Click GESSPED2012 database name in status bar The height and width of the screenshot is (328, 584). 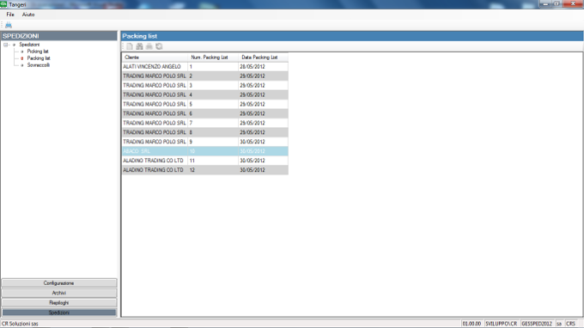tap(537, 324)
